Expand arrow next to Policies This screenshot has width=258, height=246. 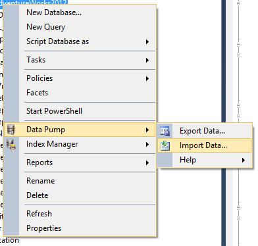(147, 78)
